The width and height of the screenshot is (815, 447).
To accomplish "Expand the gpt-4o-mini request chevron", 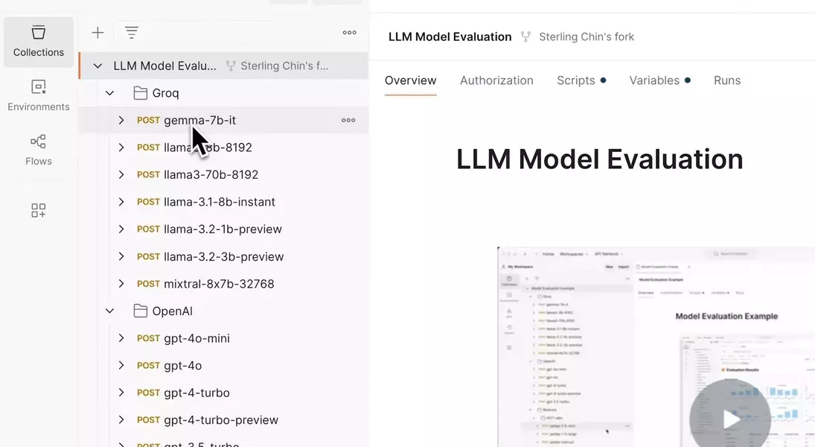I will pyautogui.click(x=121, y=338).
